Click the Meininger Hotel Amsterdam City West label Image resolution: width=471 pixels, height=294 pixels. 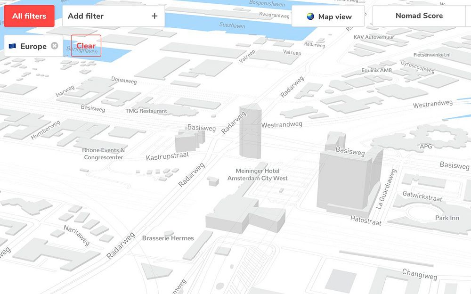pyautogui.click(x=258, y=174)
